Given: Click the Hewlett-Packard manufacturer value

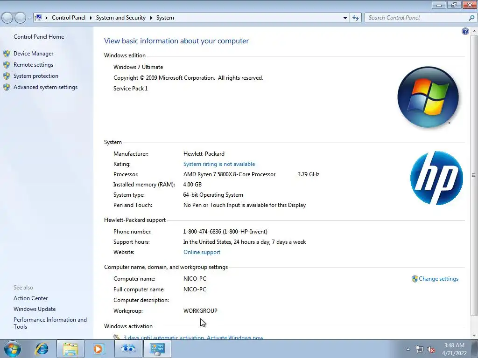Looking at the screenshot, I should coord(204,154).
